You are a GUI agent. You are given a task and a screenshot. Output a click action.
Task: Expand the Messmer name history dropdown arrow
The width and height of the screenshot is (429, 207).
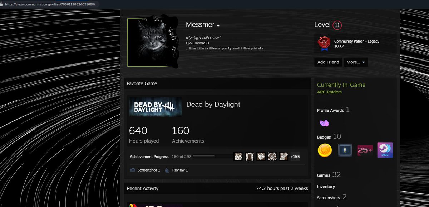(218, 26)
